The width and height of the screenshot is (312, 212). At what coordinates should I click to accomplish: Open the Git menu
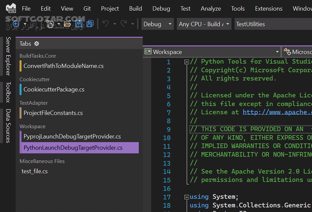[87, 9]
